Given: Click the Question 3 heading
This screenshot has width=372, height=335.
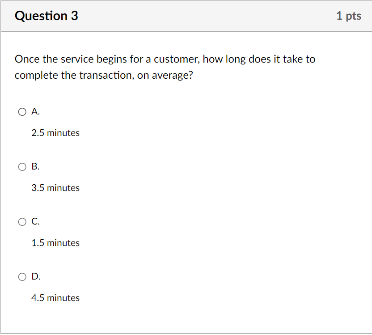Looking at the screenshot, I should (x=46, y=16).
